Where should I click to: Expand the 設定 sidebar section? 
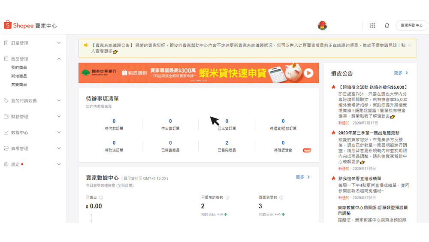(x=59, y=164)
